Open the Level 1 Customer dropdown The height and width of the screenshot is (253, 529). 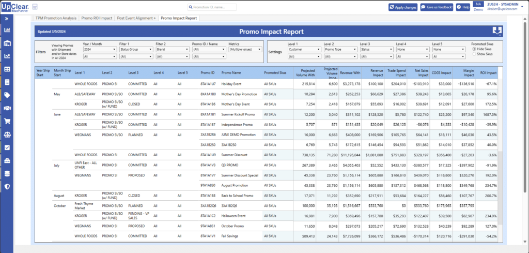(x=304, y=49)
